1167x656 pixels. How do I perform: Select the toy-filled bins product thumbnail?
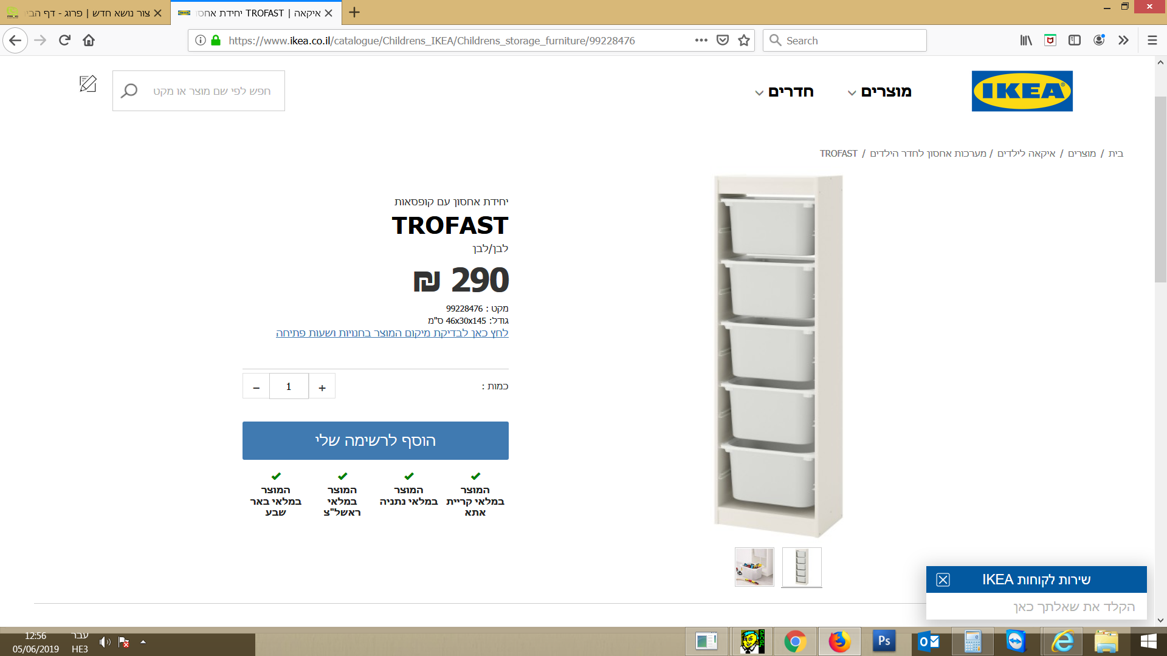pyautogui.click(x=754, y=567)
